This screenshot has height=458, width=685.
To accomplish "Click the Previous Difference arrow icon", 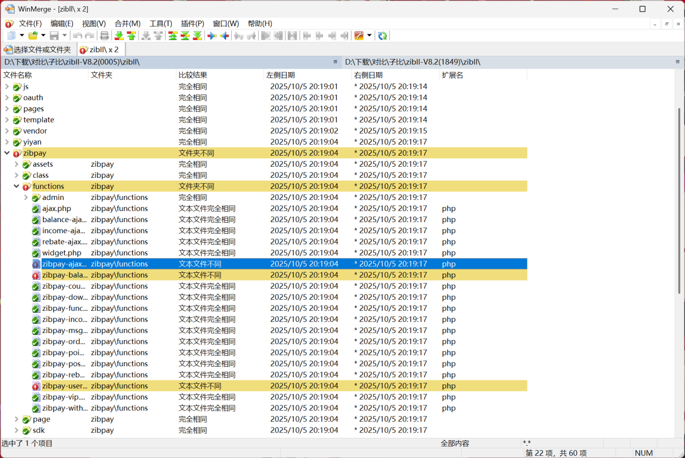I will 131,35.
